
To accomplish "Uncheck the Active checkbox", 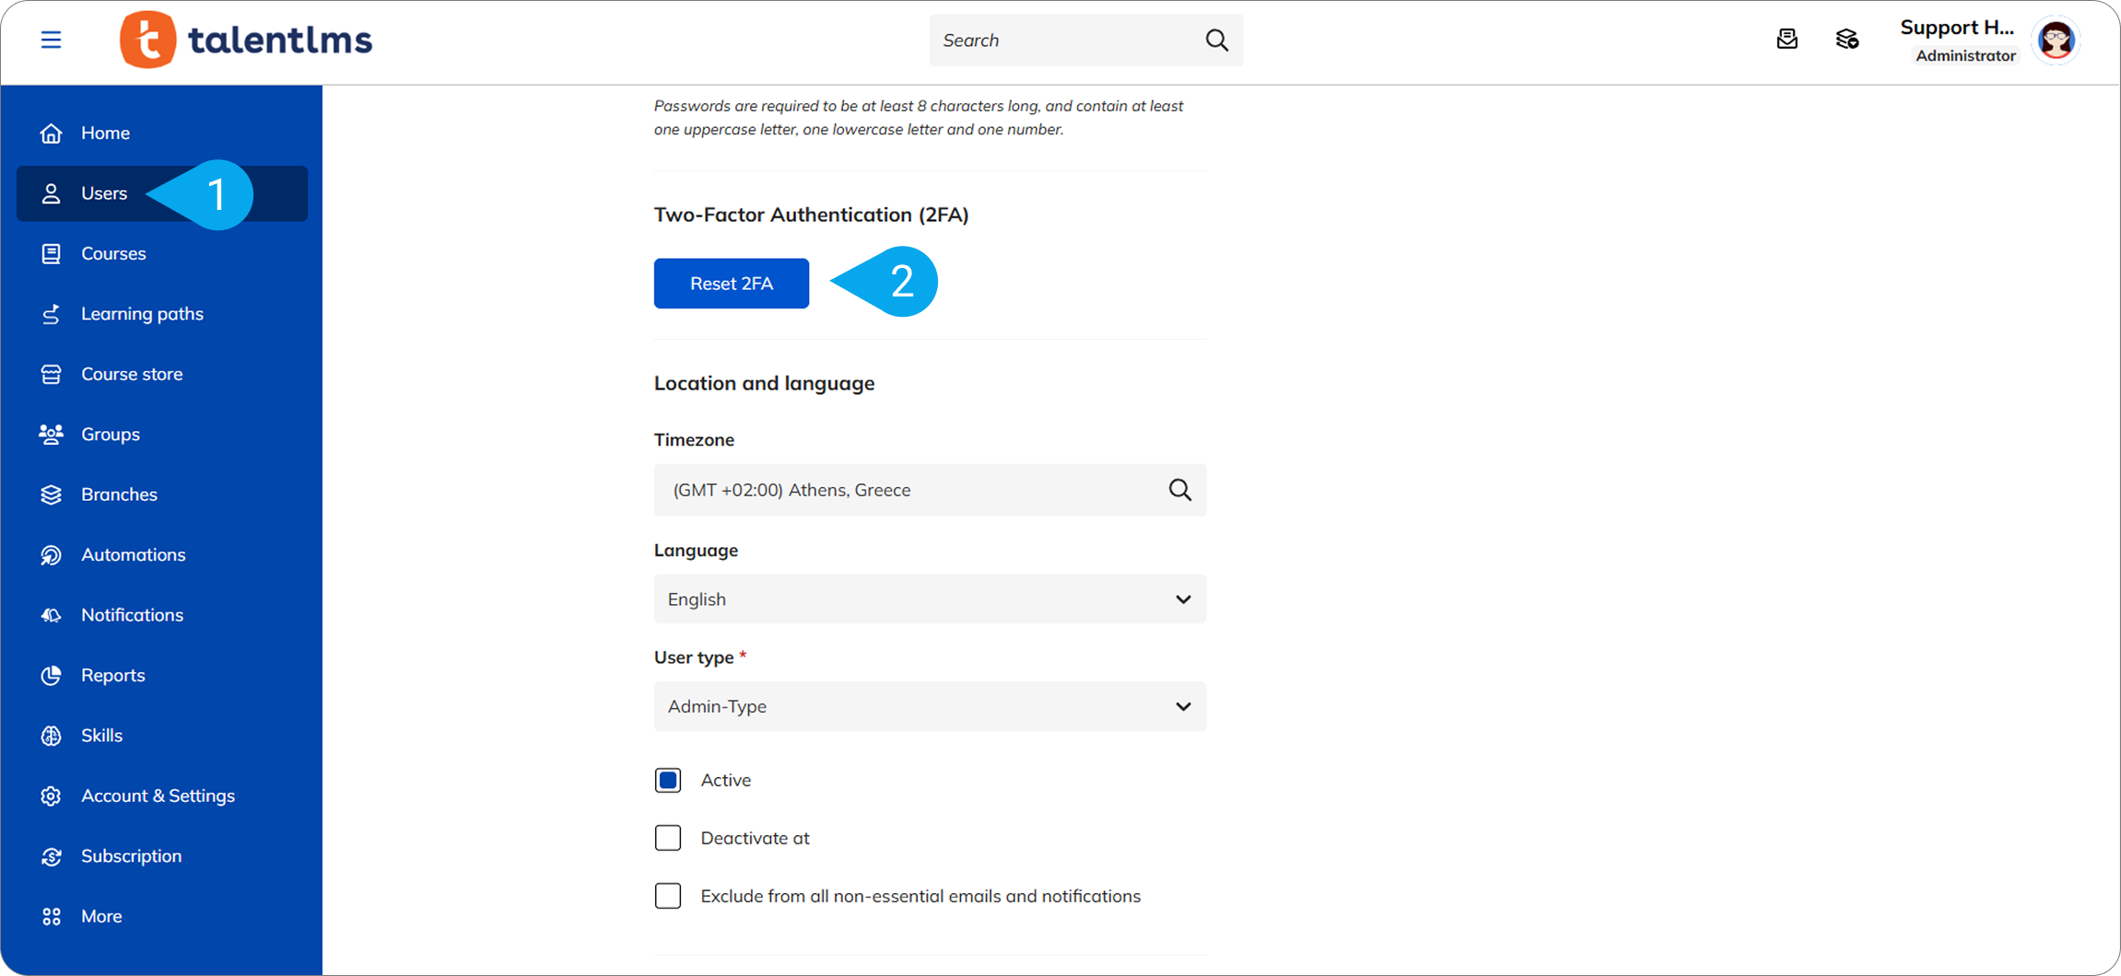I will [668, 780].
